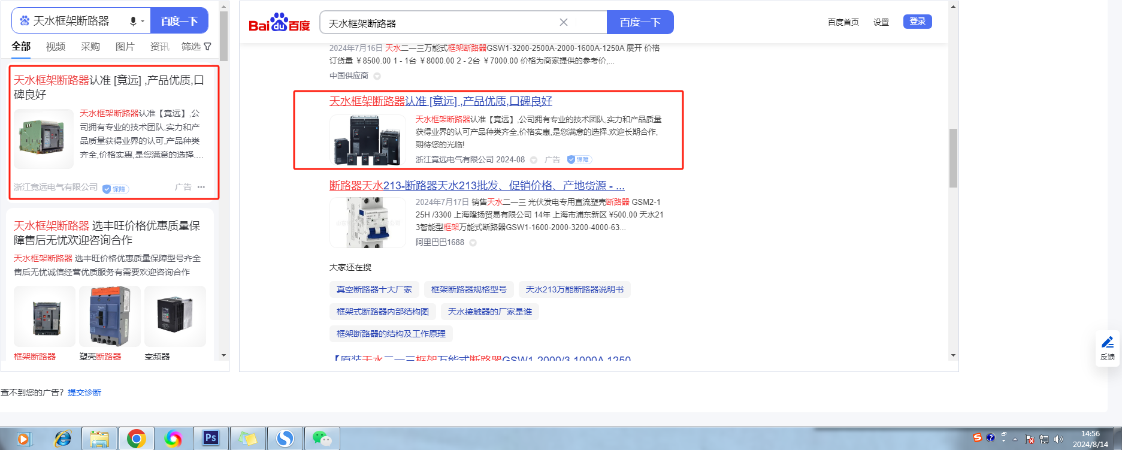Click the blue 登录 login button
Viewport: 1122px width, 450px height.
(918, 22)
